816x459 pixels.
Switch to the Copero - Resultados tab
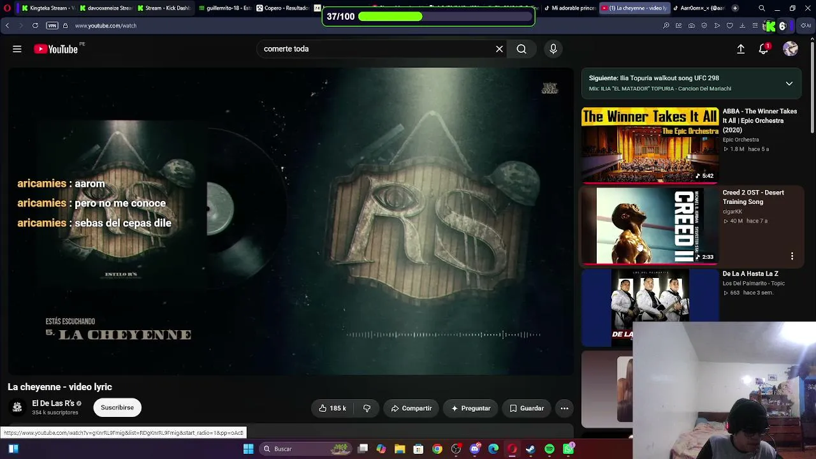point(282,8)
